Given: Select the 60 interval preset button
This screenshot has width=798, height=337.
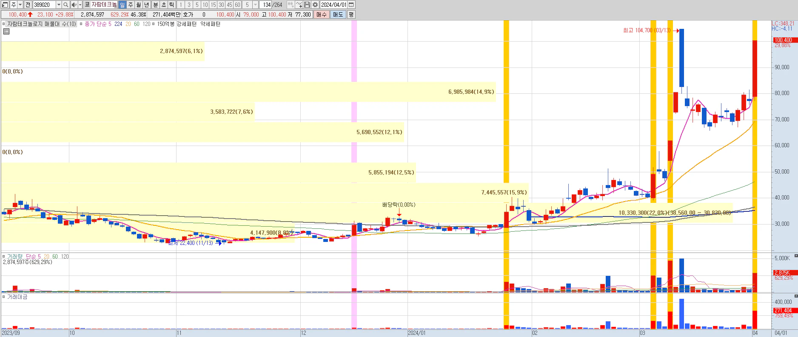Looking at the screenshot, I should click(x=237, y=5).
